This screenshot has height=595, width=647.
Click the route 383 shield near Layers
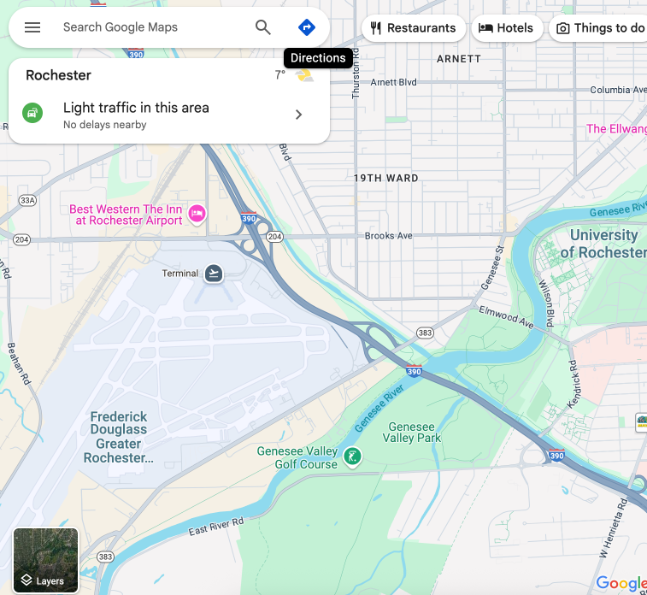pos(105,557)
